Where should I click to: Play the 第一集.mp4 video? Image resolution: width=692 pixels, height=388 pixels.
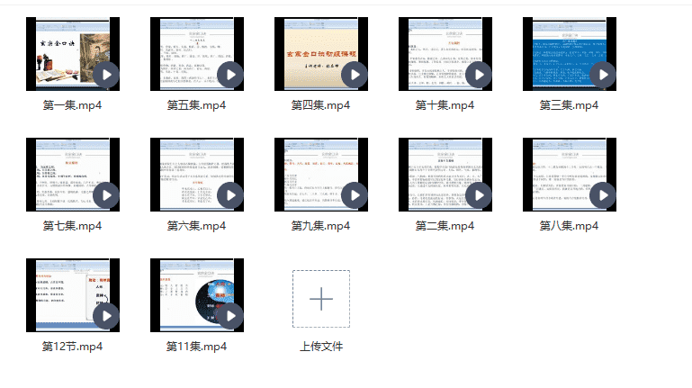pyautogui.click(x=105, y=74)
